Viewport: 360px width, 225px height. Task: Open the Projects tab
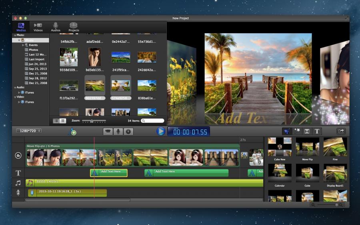tap(74, 27)
